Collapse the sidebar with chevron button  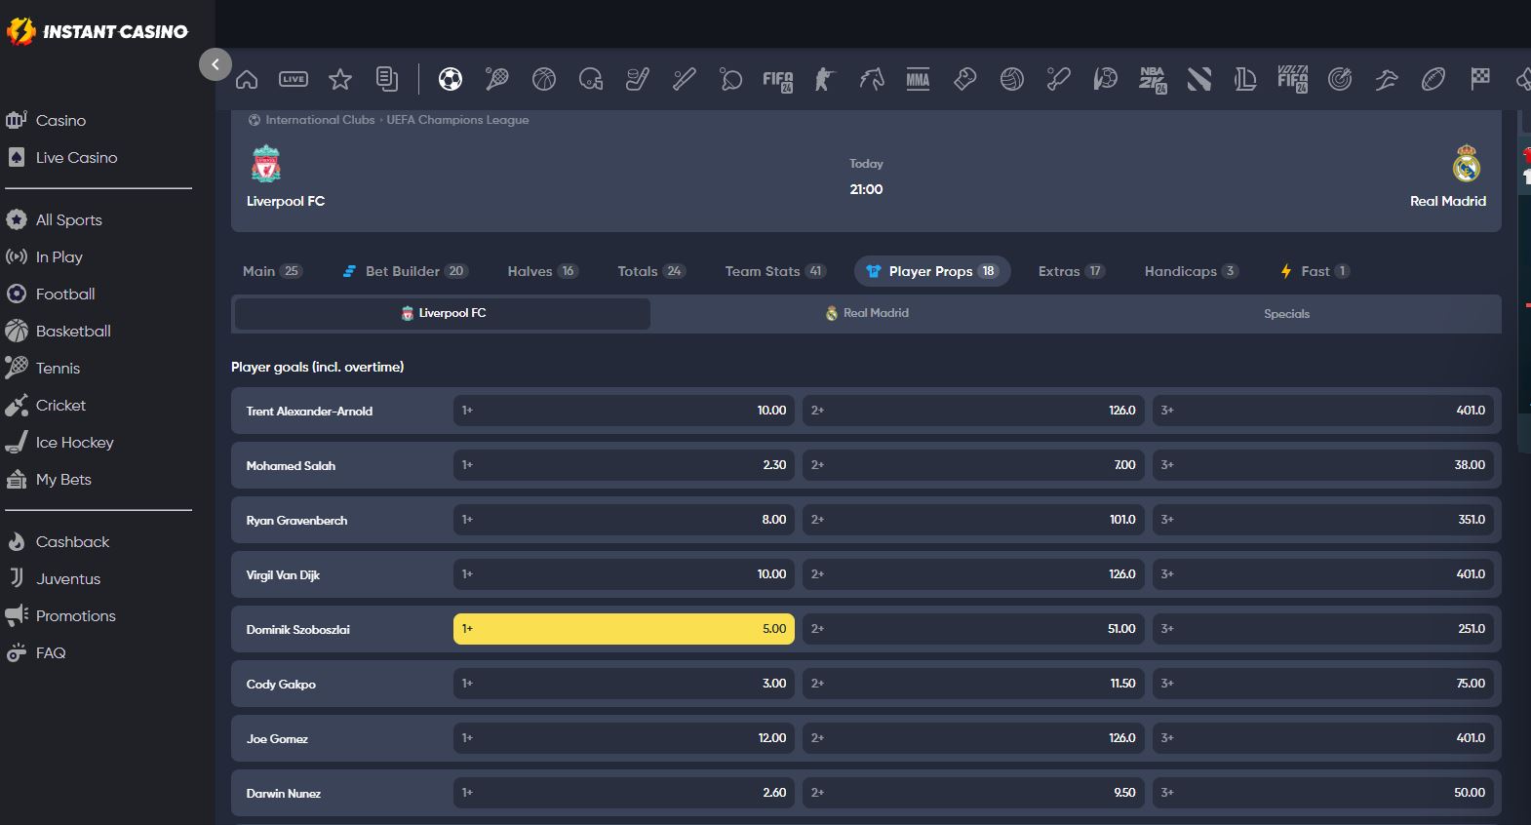216,64
